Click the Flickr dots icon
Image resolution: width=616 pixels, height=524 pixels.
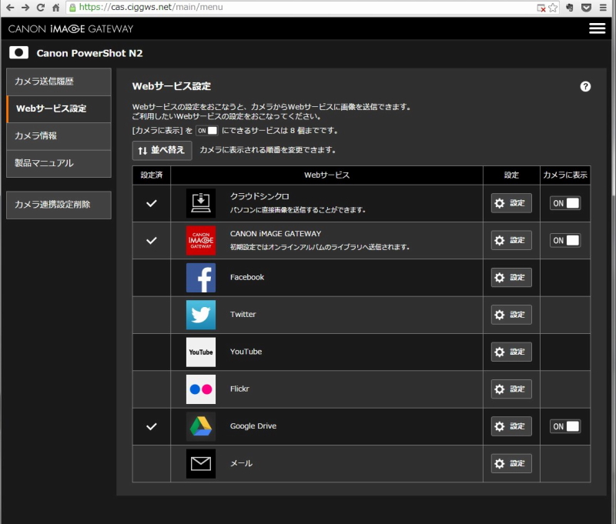[201, 389]
